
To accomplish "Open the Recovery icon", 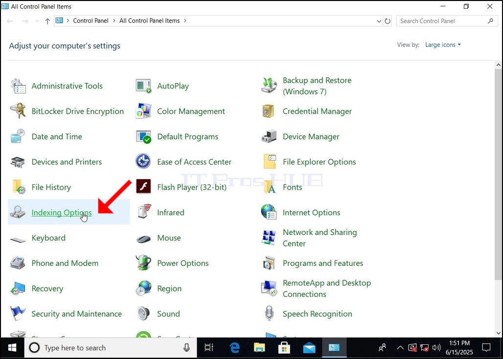I will click(x=18, y=288).
